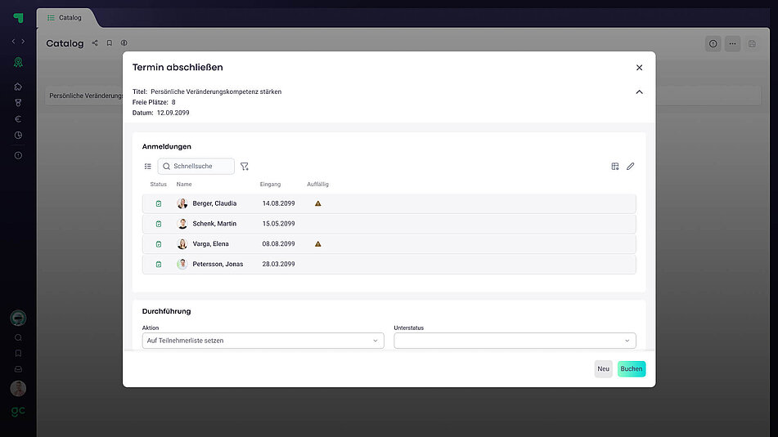Click the Buchen button
This screenshot has width=778, height=437.
tap(631, 369)
